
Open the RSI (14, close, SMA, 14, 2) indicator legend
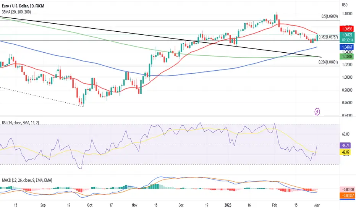(20, 123)
